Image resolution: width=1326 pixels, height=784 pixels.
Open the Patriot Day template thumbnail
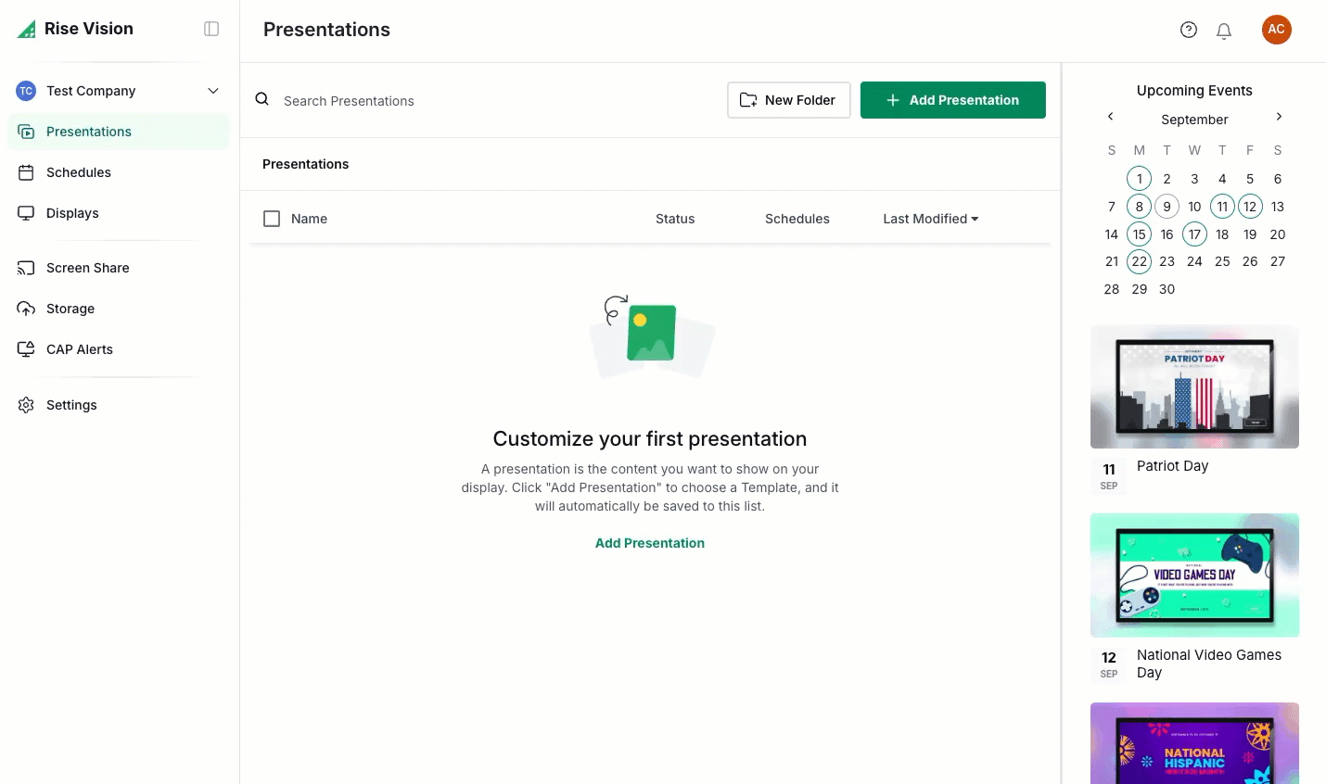pos(1194,386)
